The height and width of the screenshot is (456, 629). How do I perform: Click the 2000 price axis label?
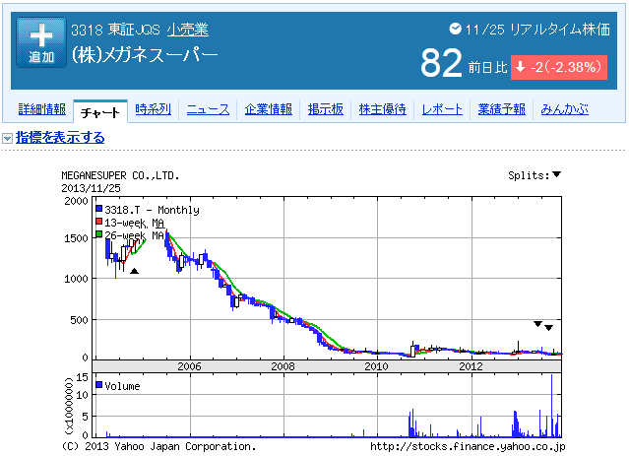click(x=76, y=201)
